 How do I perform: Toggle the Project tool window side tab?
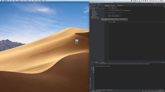point(90,7)
